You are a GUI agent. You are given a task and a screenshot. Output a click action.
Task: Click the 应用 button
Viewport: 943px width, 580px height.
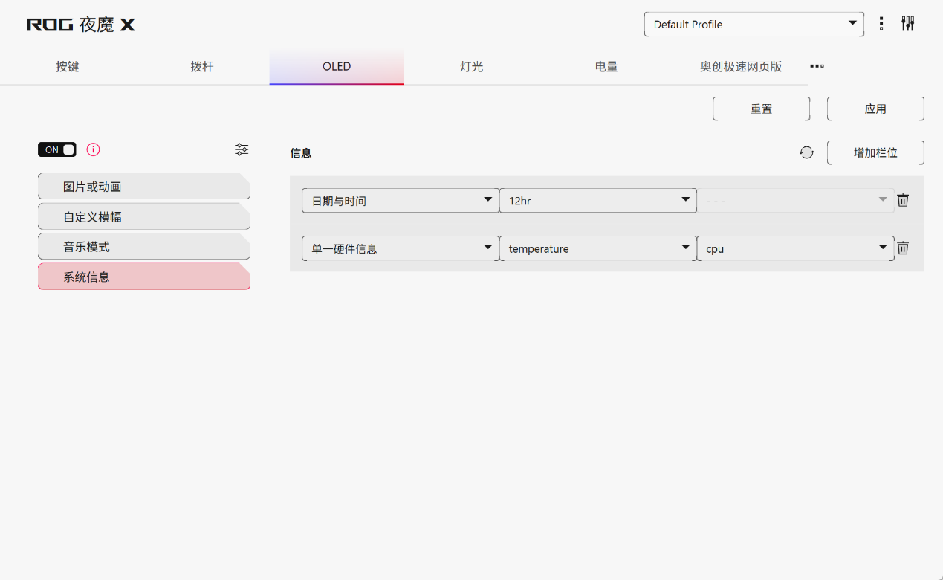coord(875,109)
